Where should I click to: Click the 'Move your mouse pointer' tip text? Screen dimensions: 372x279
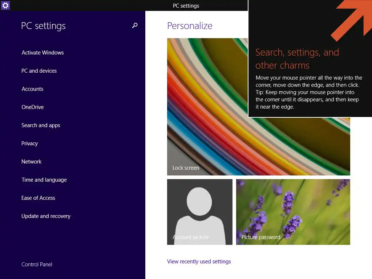(309, 92)
